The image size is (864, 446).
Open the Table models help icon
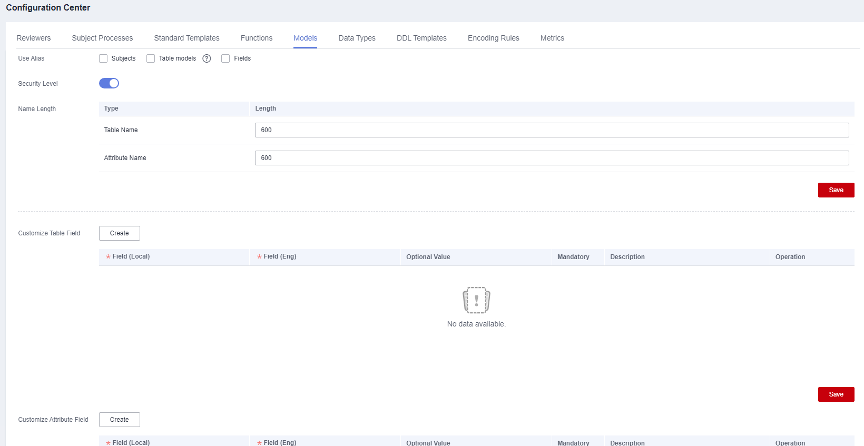tap(207, 58)
